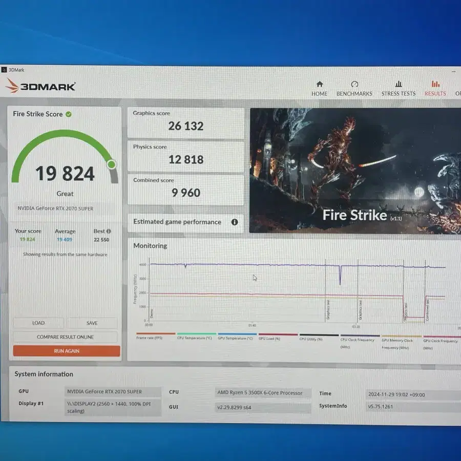Click the green knob on the score gauge
The height and width of the screenshot is (461, 461).
coord(112,164)
